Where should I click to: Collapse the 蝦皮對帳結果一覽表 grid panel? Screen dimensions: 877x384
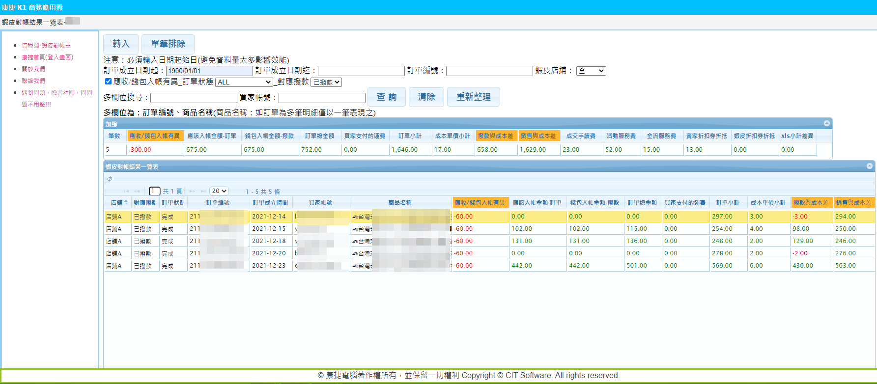(870, 166)
